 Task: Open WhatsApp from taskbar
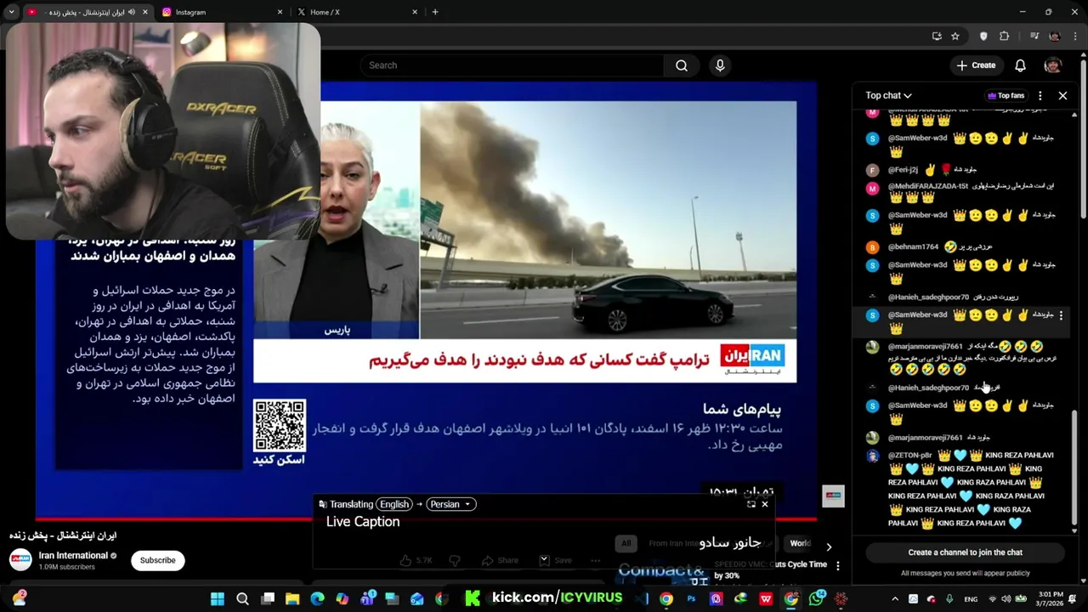816,599
